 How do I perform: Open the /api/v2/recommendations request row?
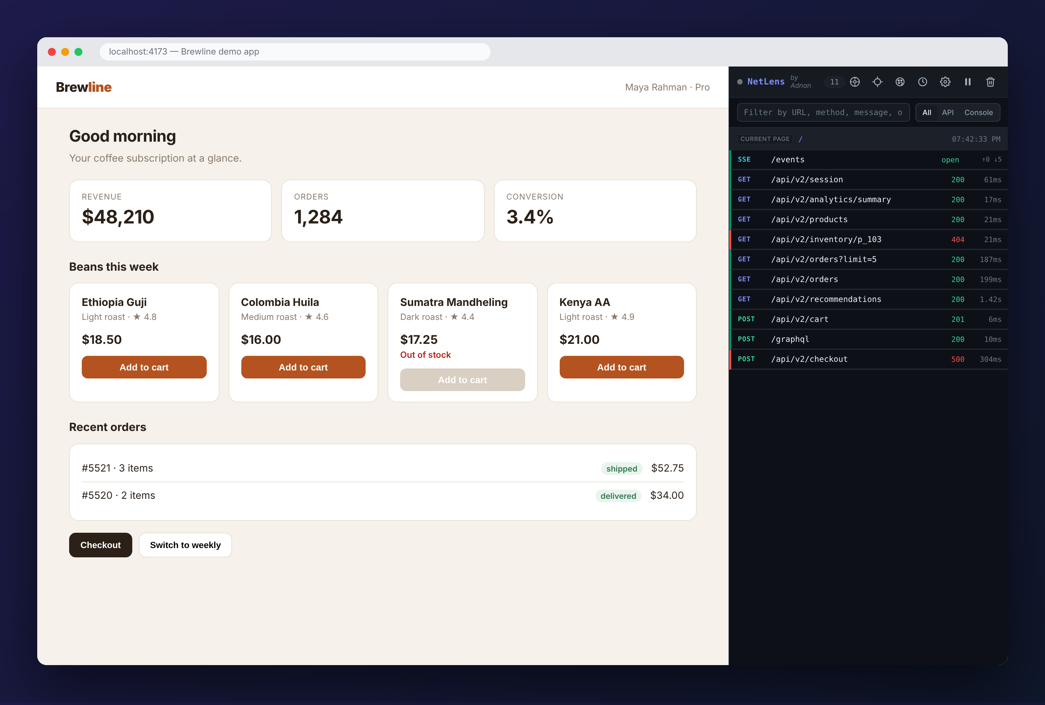(x=868, y=299)
